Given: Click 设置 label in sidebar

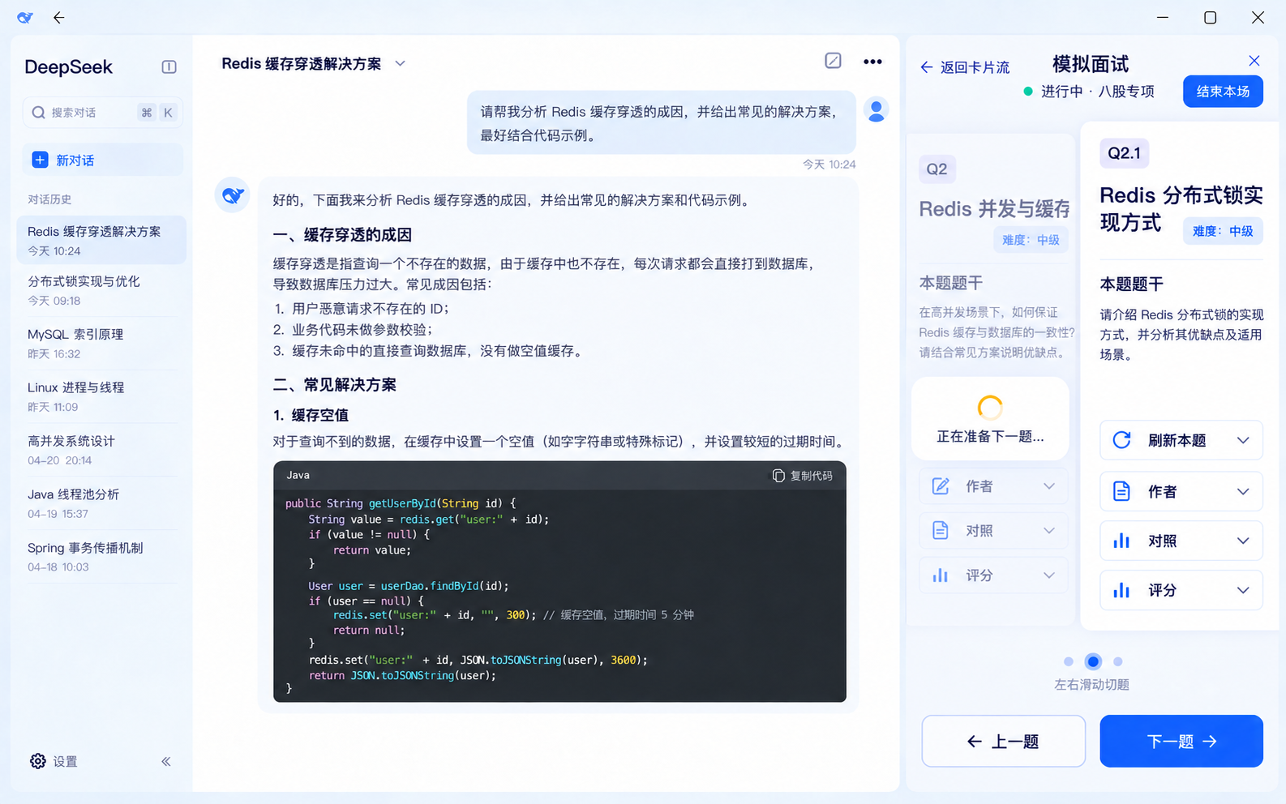Looking at the screenshot, I should (65, 762).
